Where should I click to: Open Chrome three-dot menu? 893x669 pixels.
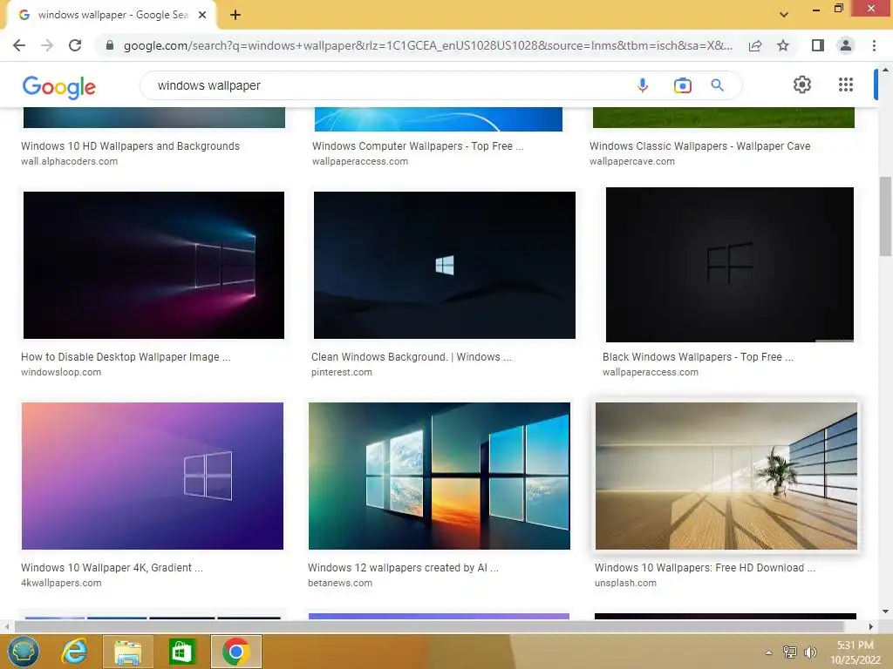874,45
